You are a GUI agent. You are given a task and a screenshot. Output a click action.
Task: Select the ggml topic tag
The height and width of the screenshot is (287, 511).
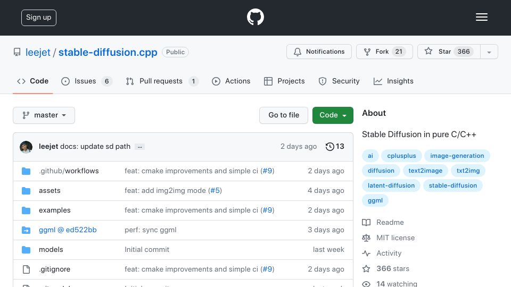point(375,200)
